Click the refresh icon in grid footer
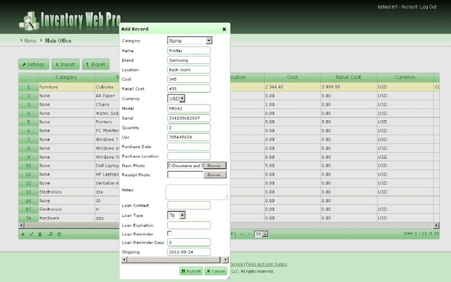 59,234
